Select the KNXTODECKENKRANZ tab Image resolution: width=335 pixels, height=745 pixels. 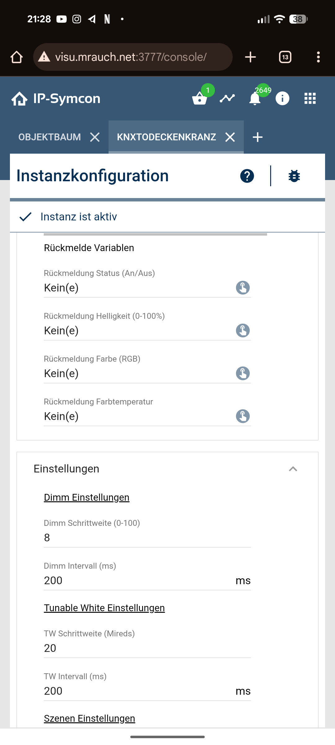166,137
